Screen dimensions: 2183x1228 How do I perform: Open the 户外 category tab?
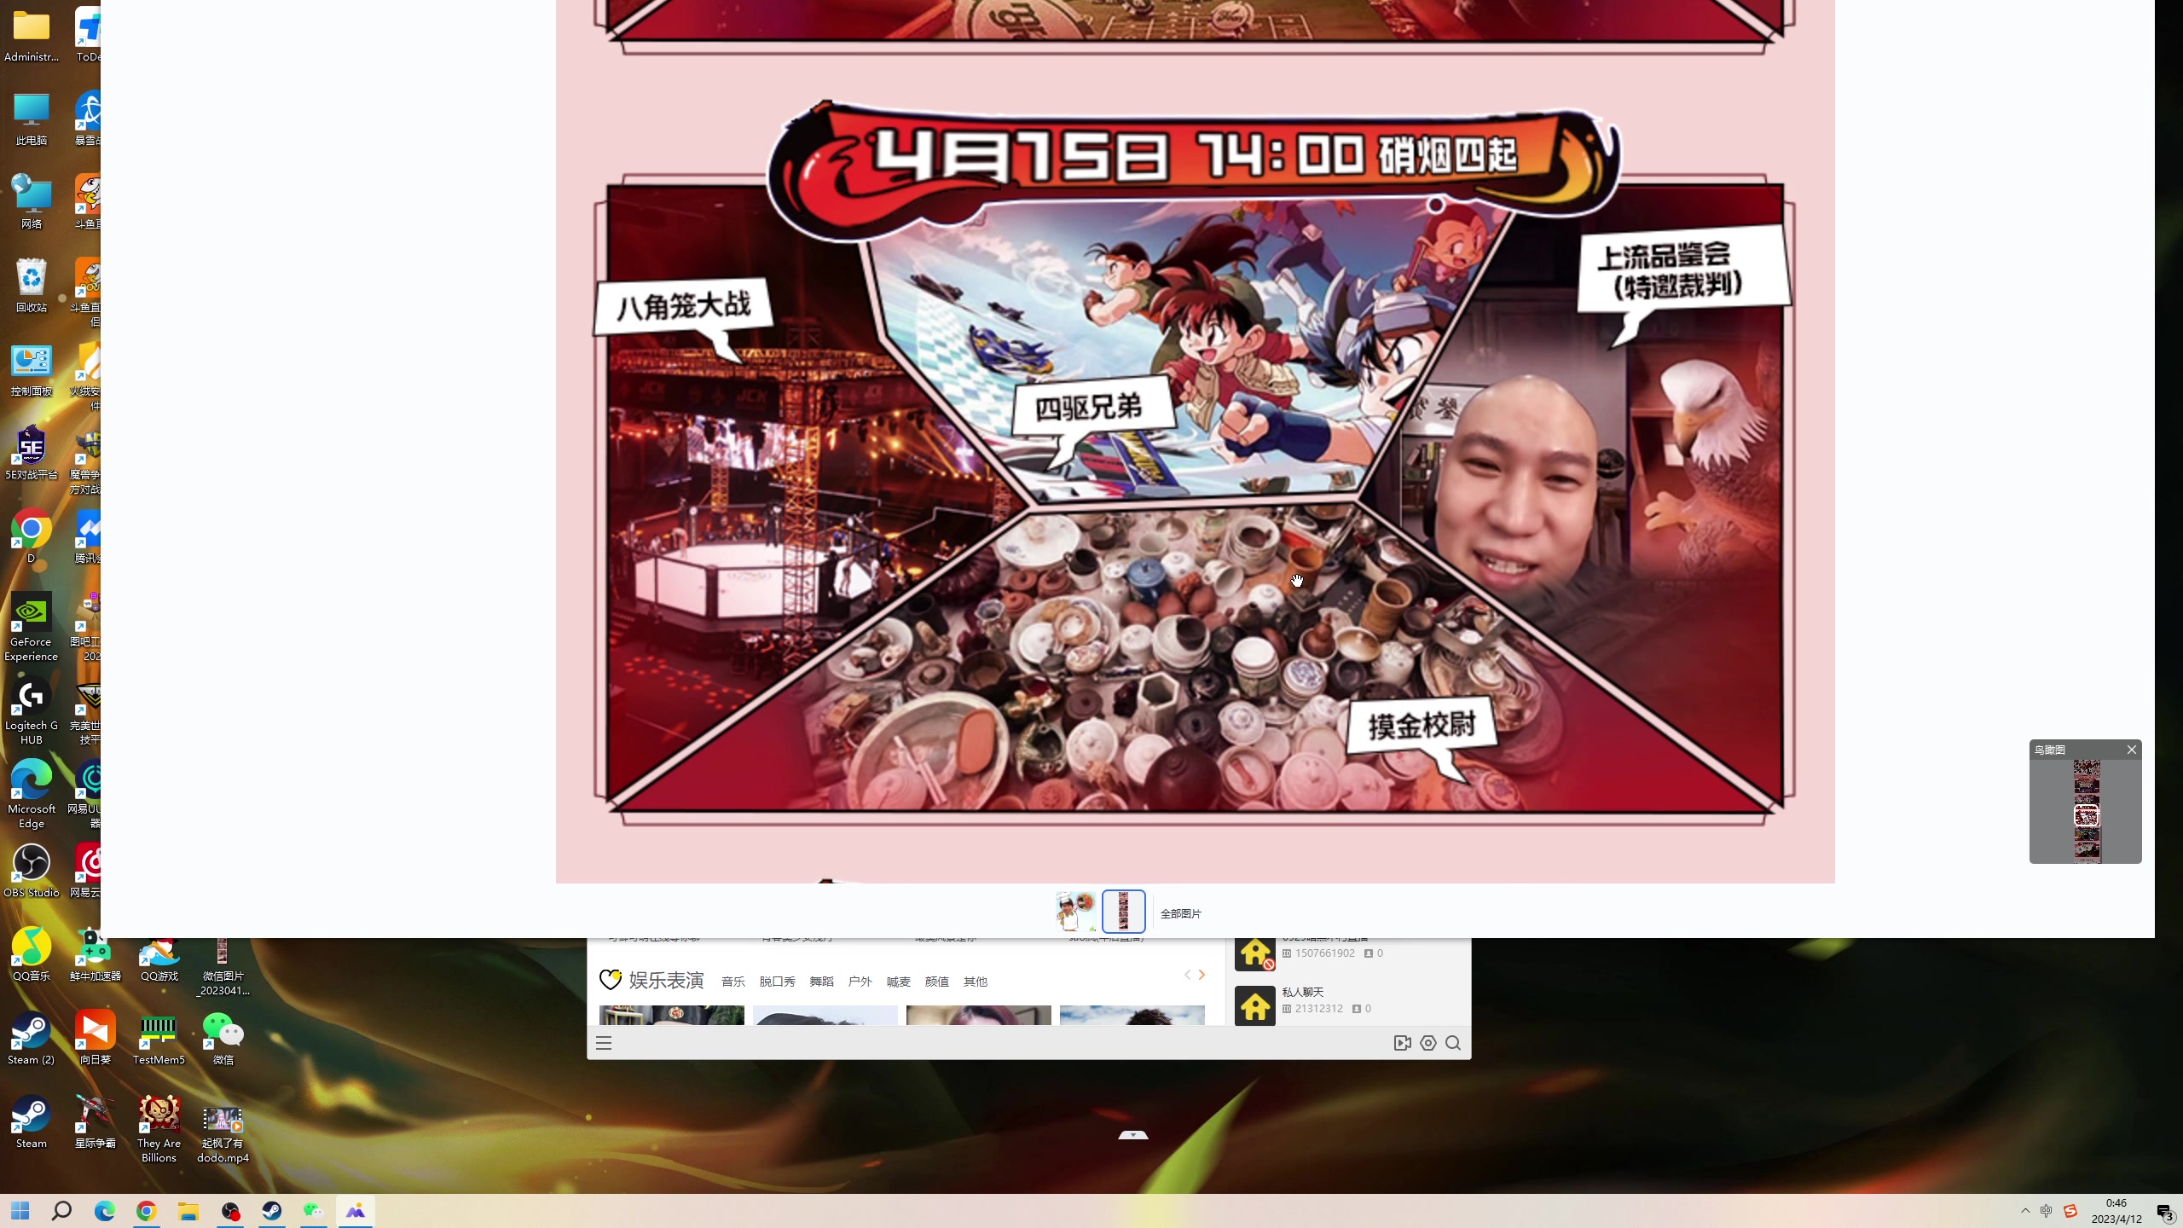tap(860, 982)
